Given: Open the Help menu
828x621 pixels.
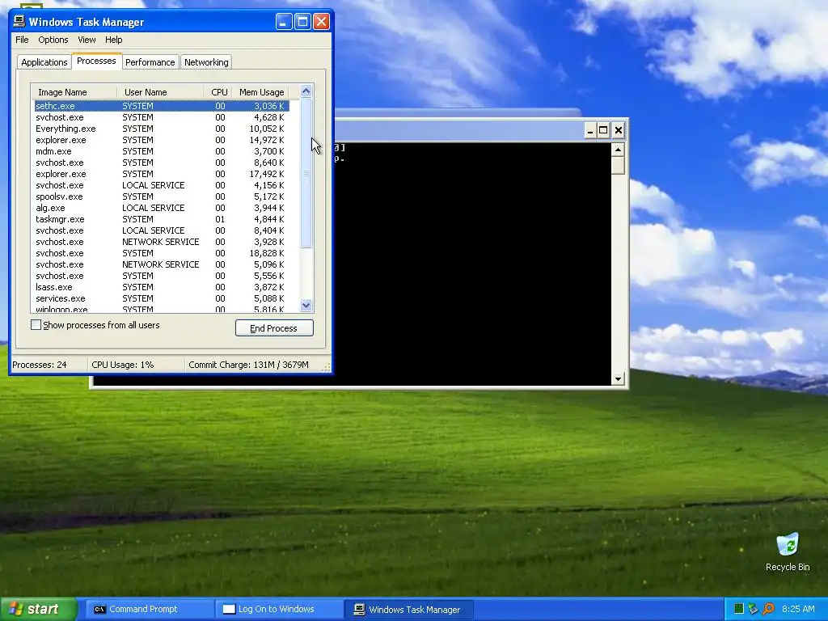Looking at the screenshot, I should [113, 40].
